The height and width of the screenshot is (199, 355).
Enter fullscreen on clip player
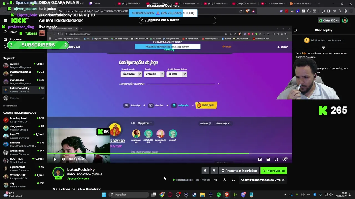pos(276,159)
